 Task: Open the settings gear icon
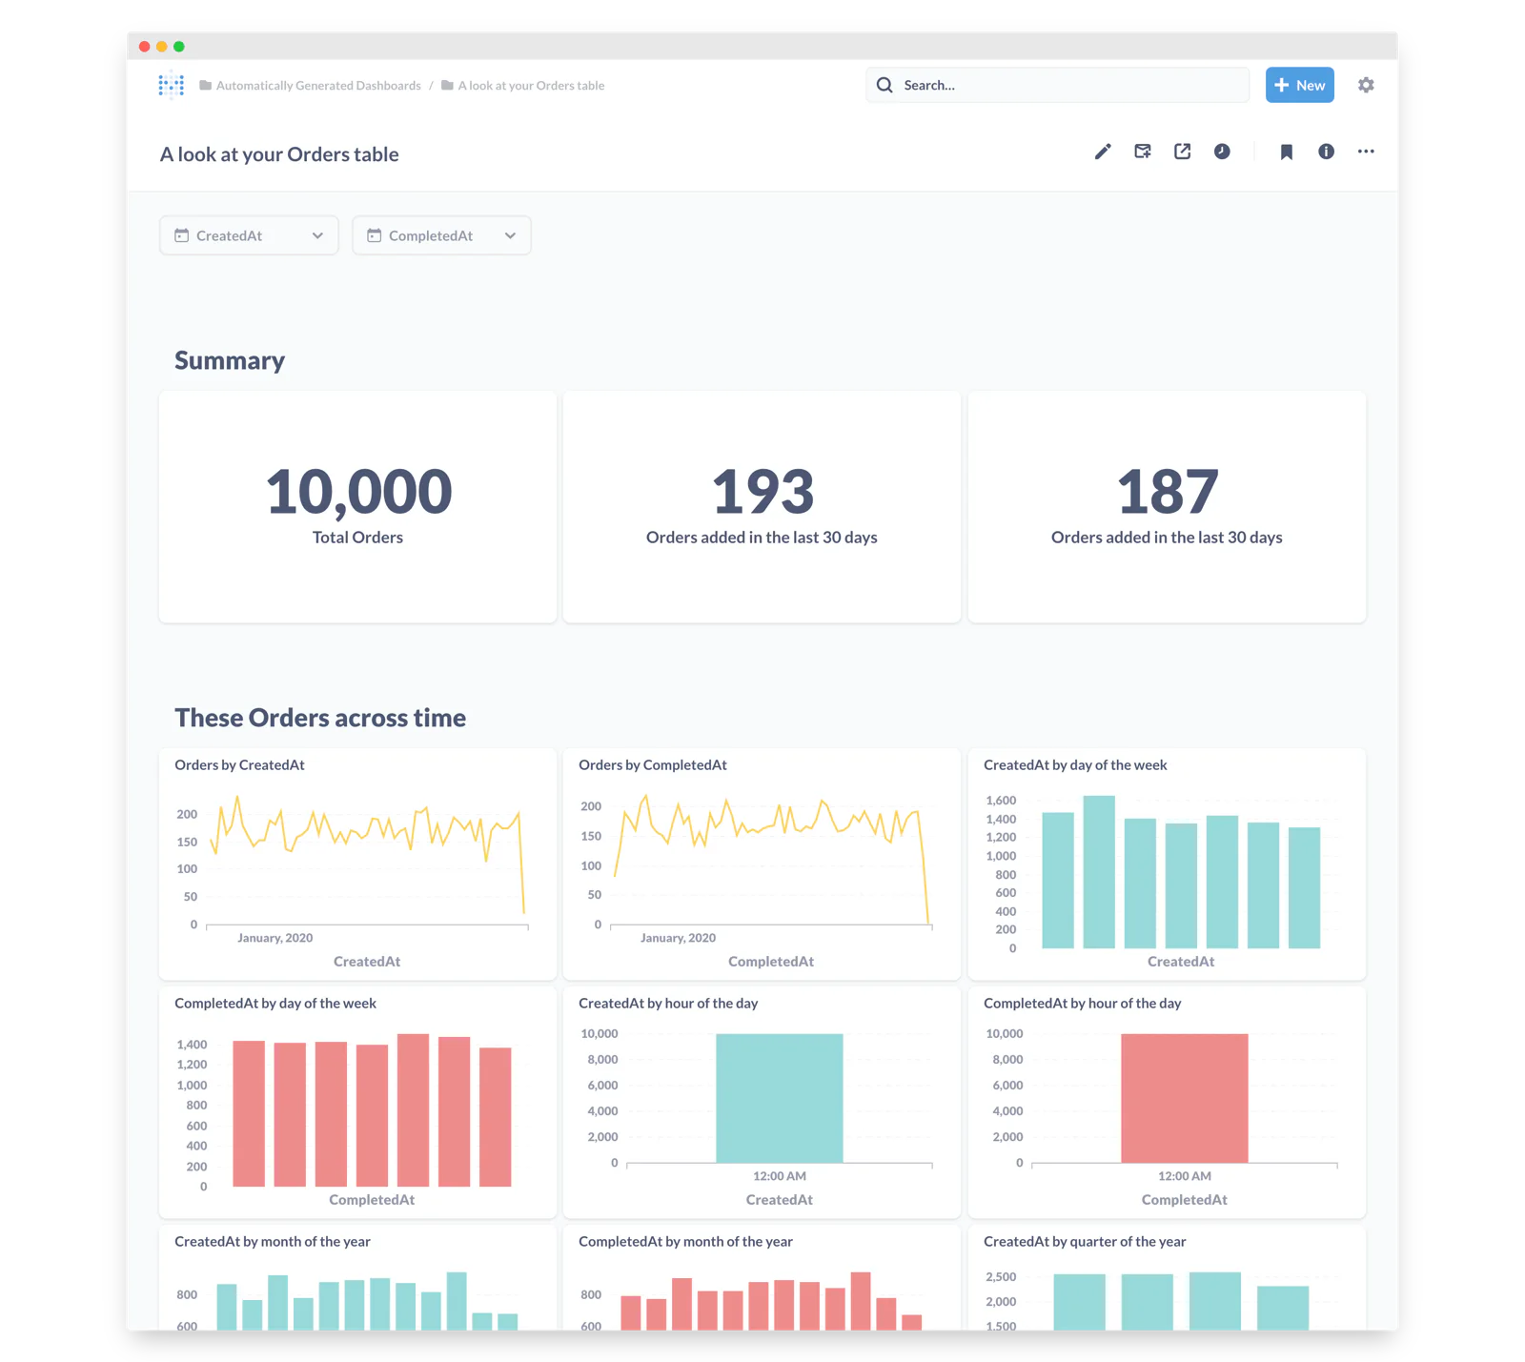point(1366,85)
